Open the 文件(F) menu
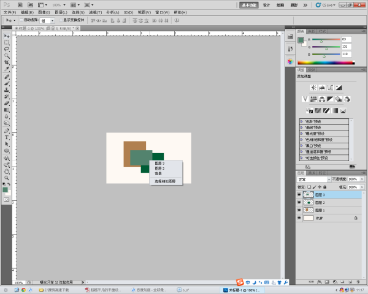Viewport: 368px width, 294px height. coord(10,12)
